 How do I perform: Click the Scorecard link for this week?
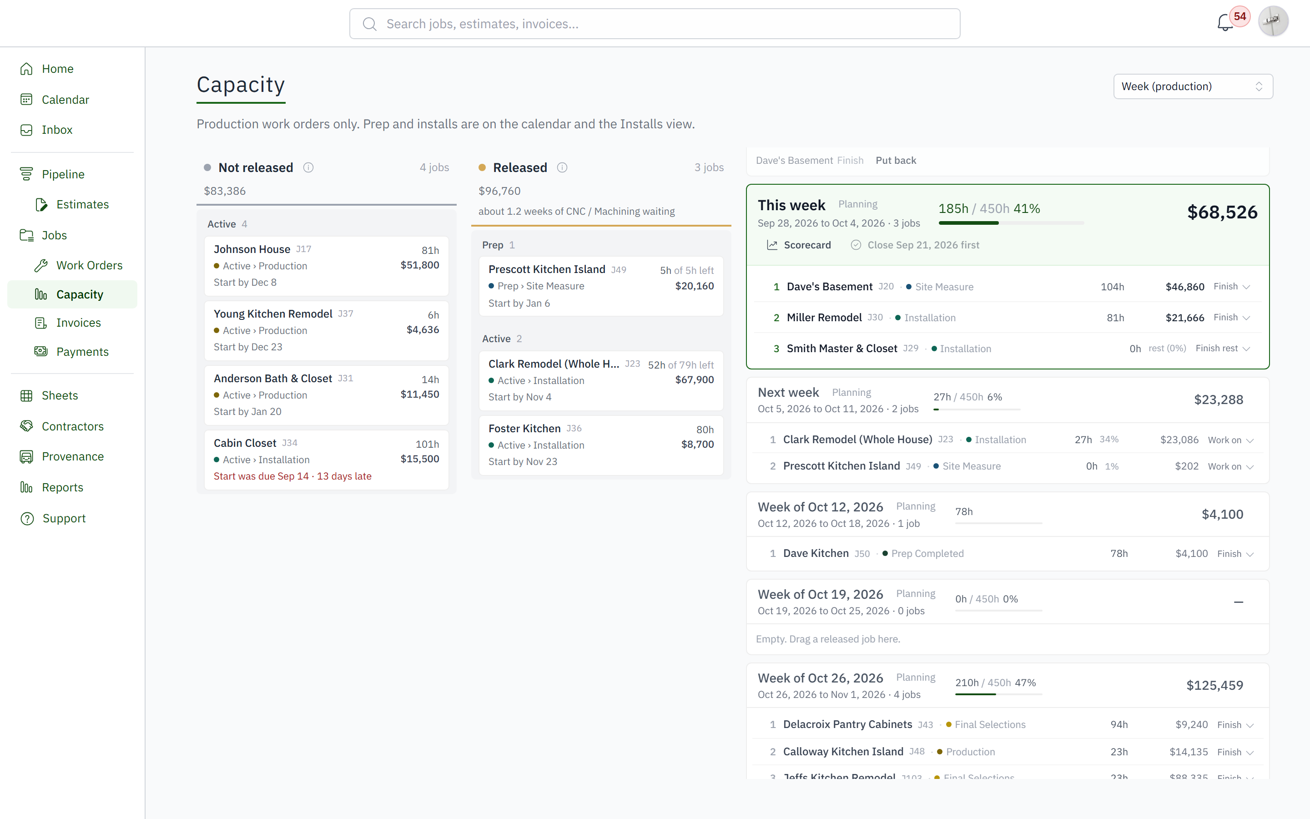798,245
